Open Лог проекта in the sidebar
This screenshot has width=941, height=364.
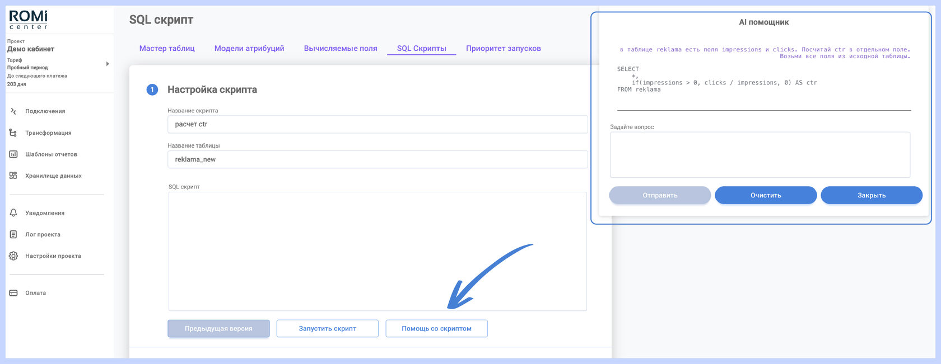tap(43, 234)
